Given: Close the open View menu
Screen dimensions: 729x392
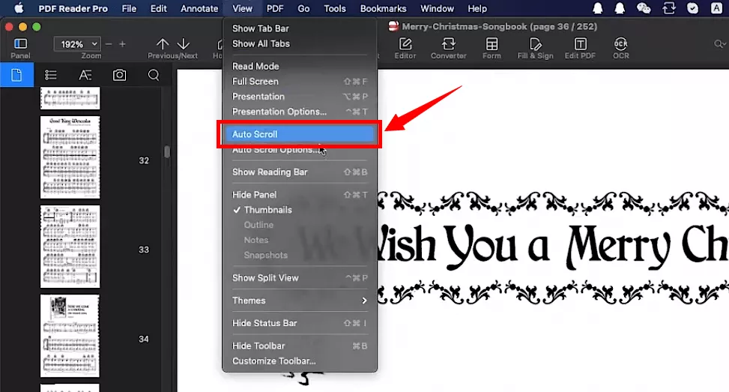Looking at the screenshot, I should (242, 8).
